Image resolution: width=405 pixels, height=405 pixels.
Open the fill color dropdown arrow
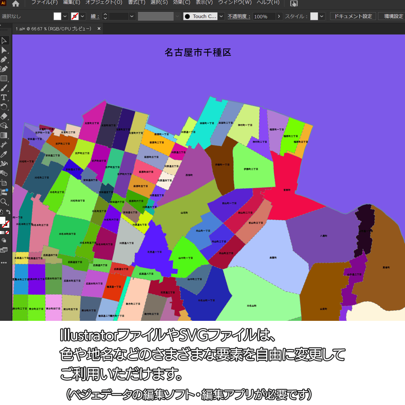pos(65,16)
